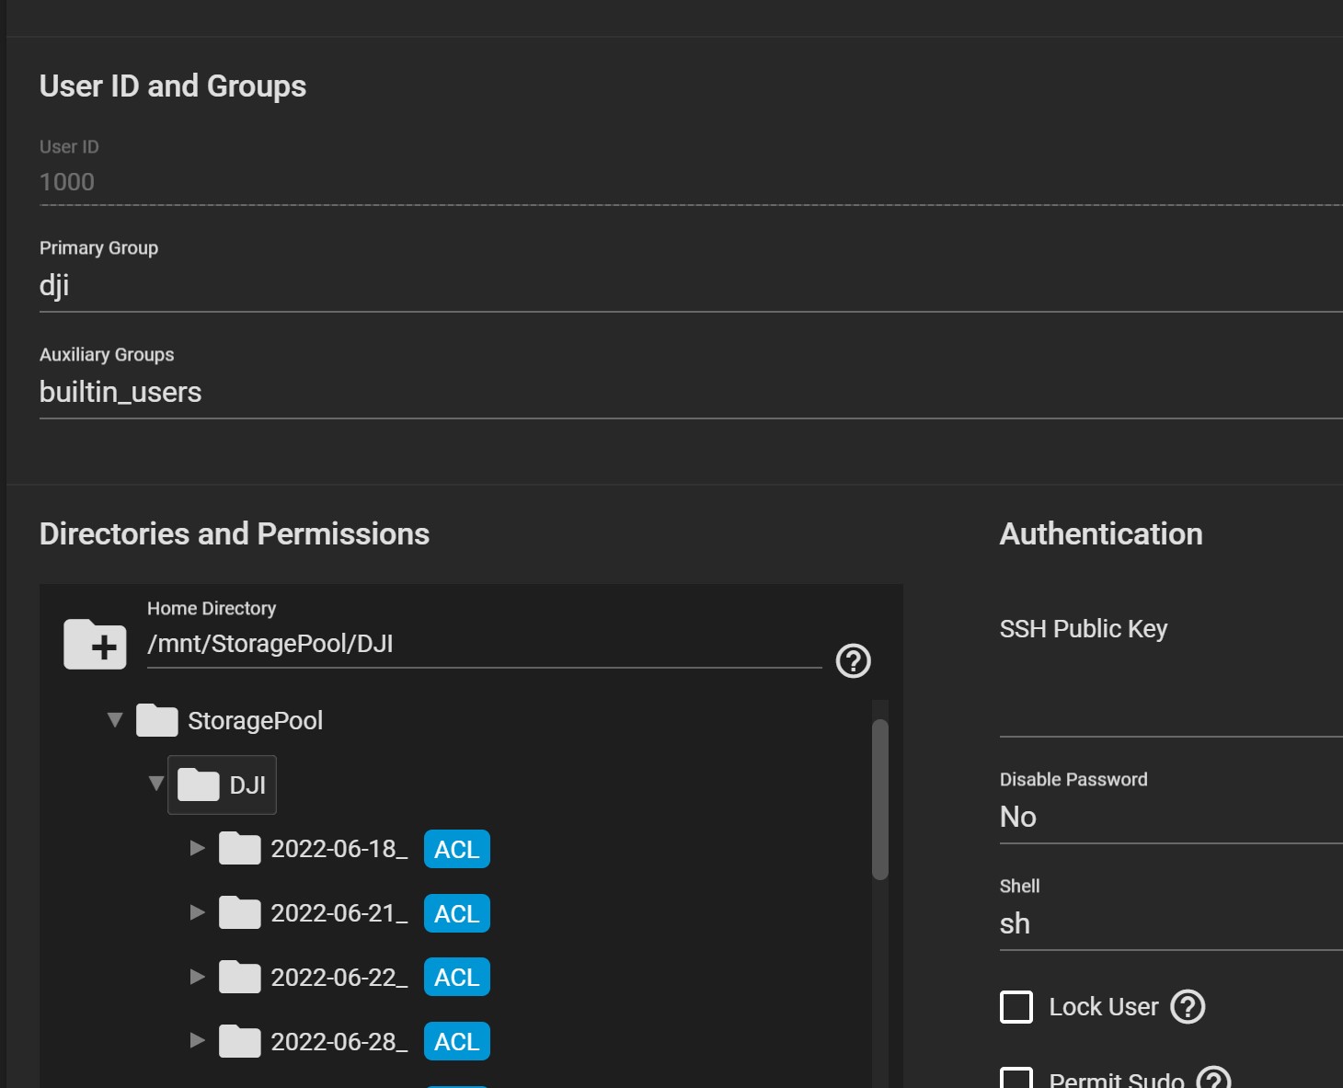
Task: Expand the 2022-06-21_ folder
Action: pyautogui.click(x=197, y=912)
